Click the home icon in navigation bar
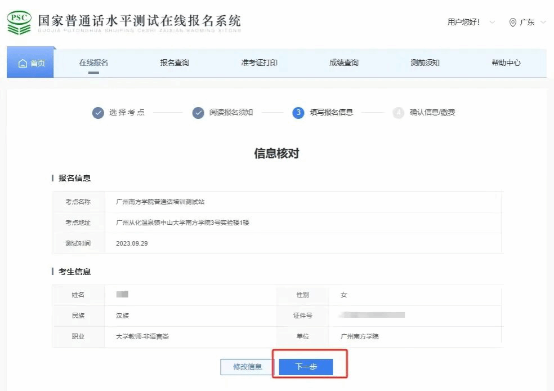This screenshot has height=391, width=554. 23,63
